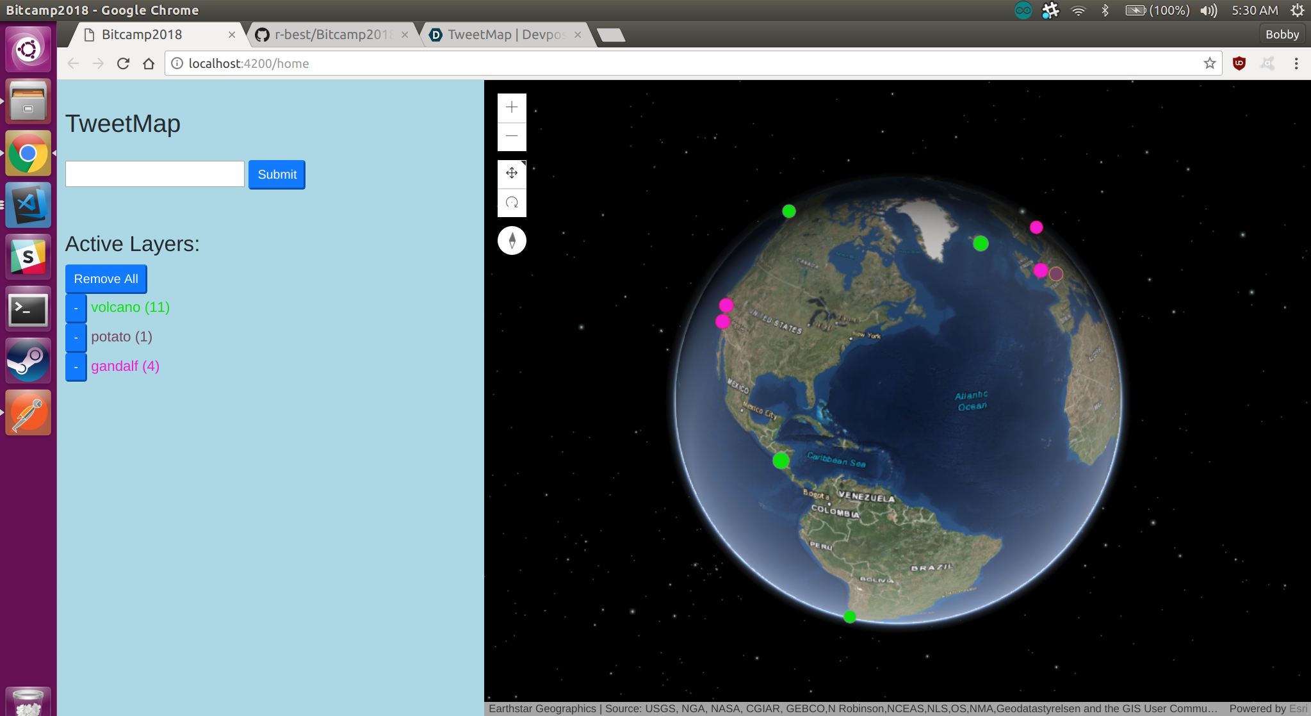Open the Chrome three-dot menu
The width and height of the screenshot is (1311, 716).
pyautogui.click(x=1296, y=63)
